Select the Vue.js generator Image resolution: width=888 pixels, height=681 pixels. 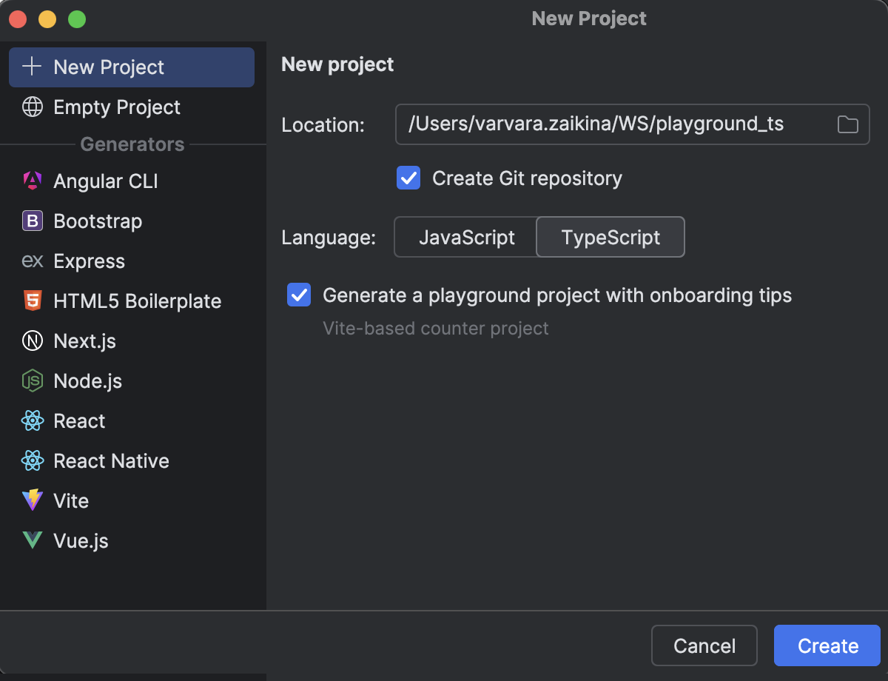tap(80, 540)
